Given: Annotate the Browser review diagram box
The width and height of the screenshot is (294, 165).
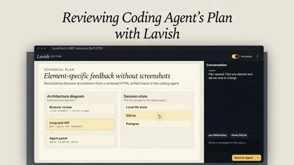Looking at the screenshot, I should tap(80, 109).
